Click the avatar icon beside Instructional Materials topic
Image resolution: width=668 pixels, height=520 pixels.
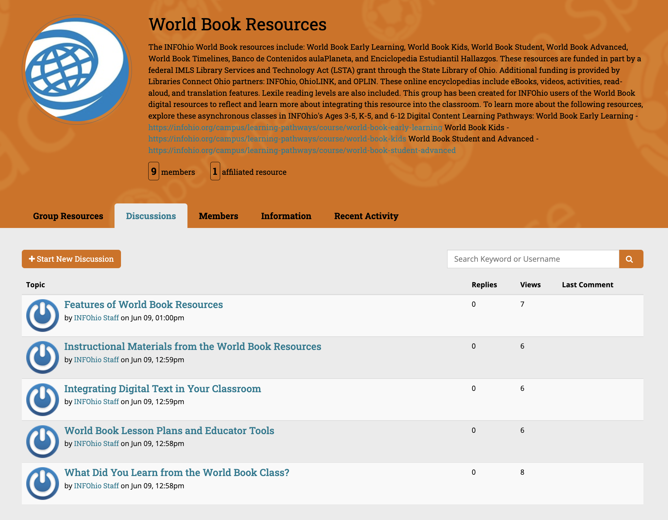tap(43, 357)
